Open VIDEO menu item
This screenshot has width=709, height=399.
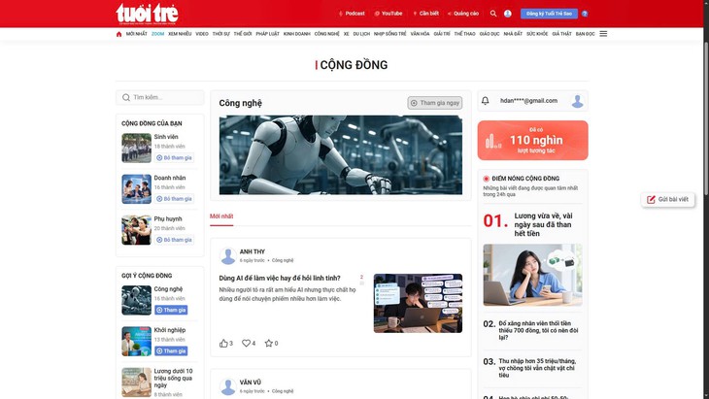[202, 34]
